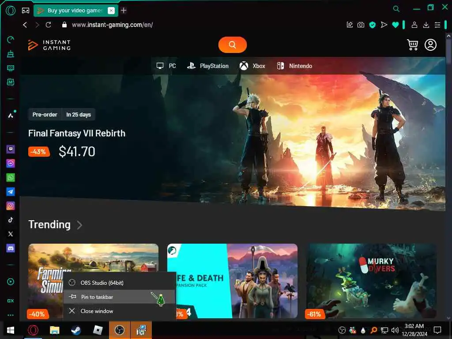The width and height of the screenshot is (452, 339).
Task: Search open tabs magnifier icon
Action: coord(396,9)
